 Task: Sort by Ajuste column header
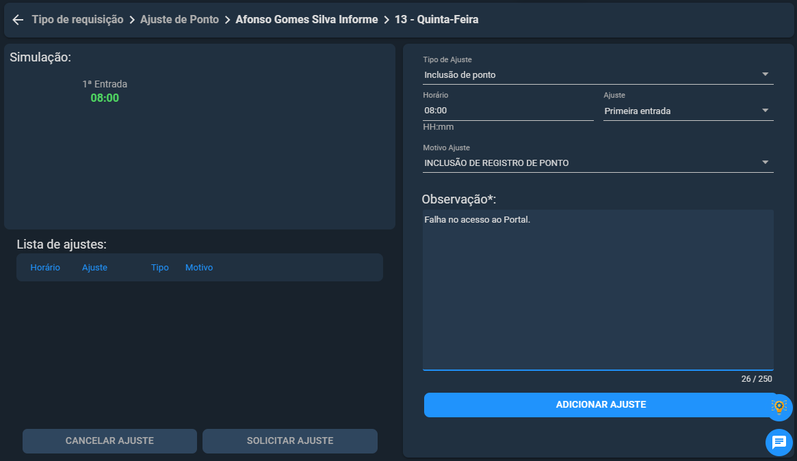click(x=94, y=268)
